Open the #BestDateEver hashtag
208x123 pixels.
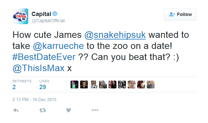point(44,57)
